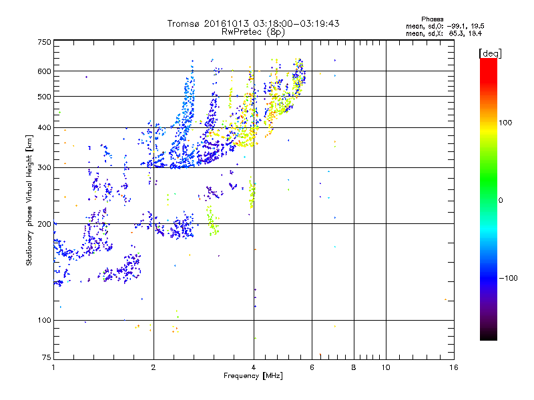Click the y-axis tick label '300'
The width and height of the screenshot is (534, 400).
coord(44,168)
